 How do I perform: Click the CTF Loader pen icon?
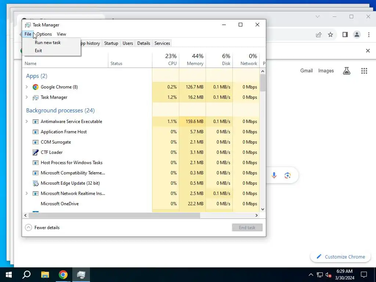36,152
